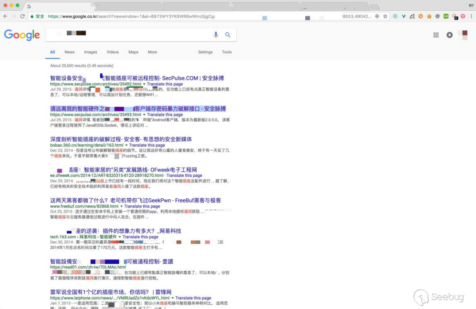This screenshot has width=476, height=309.
Task: Switch to the Images tab
Action: [x=90, y=52]
